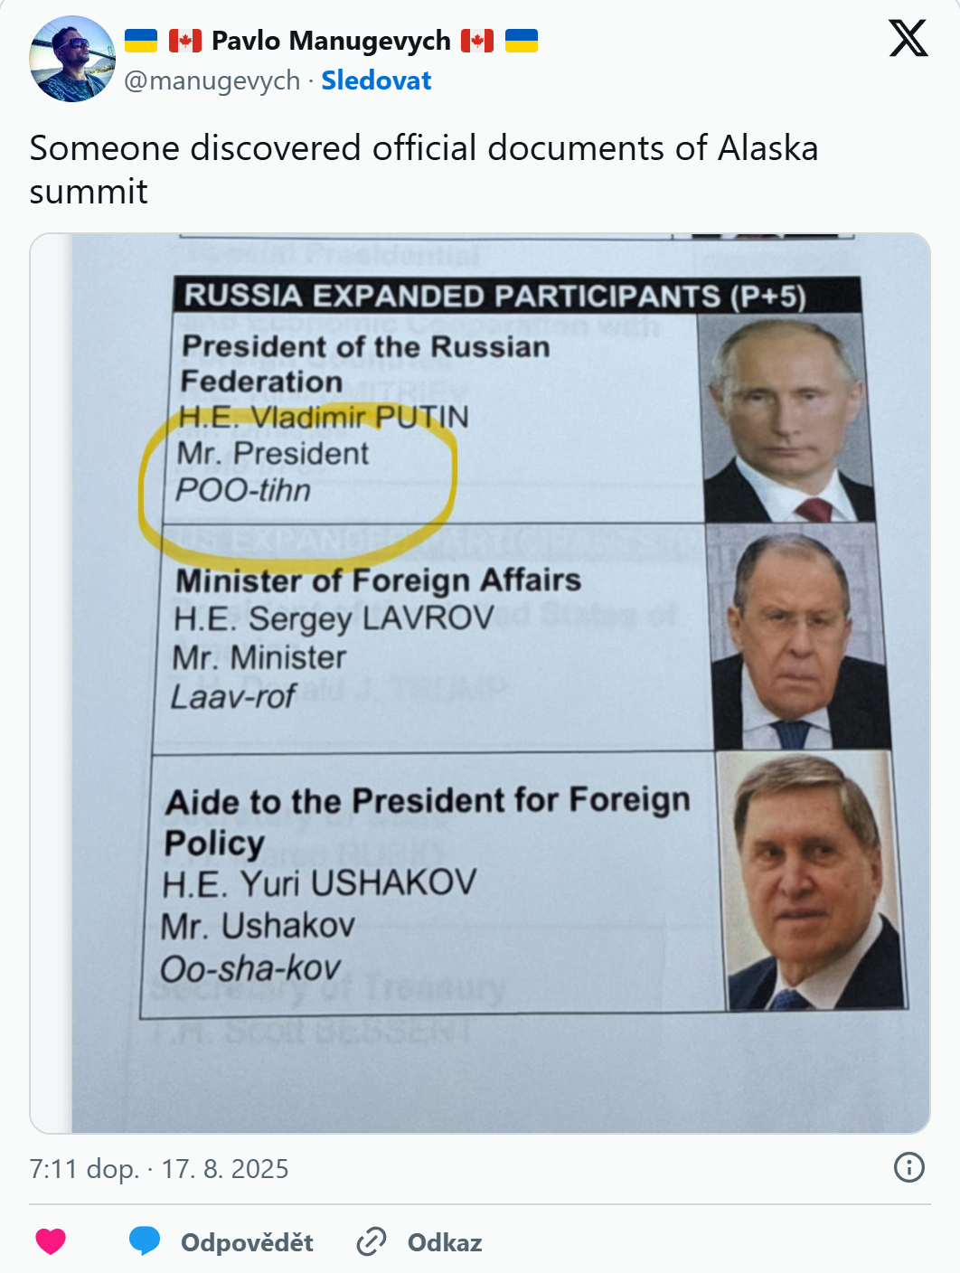
Task: Click the X logo
Action: coord(908,39)
